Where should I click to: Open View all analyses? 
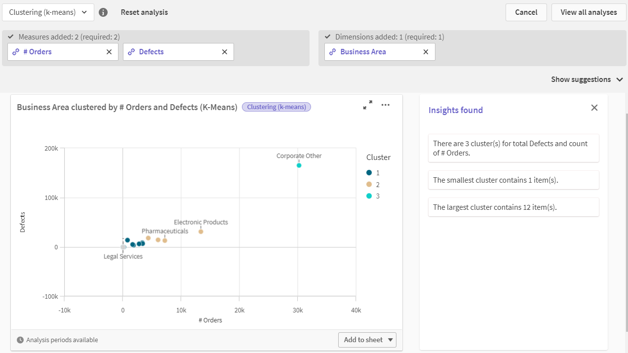click(x=589, y=12)
